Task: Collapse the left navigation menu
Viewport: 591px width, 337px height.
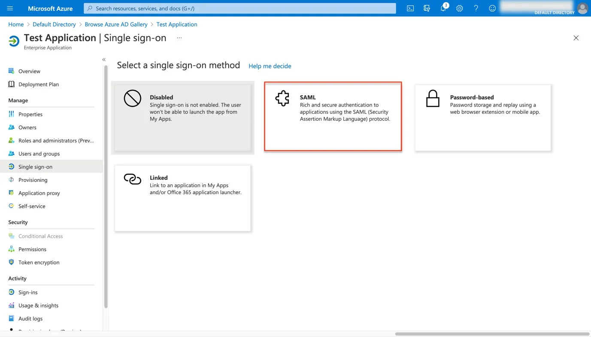Action: tap(104, 60)
